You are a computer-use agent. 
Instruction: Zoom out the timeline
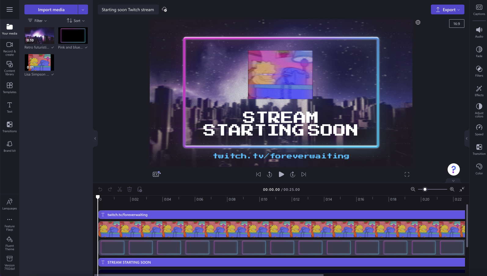pos(413,189)
